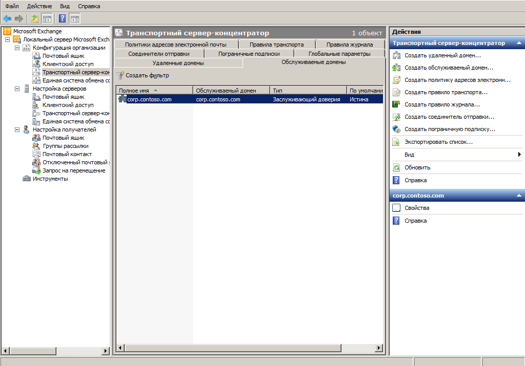Image resolution: width=525 pixels, height=366 pixels.
Task: Collapse the corp.contoso.com actions section
Action: pyautogui.click(x=519, y=196)
